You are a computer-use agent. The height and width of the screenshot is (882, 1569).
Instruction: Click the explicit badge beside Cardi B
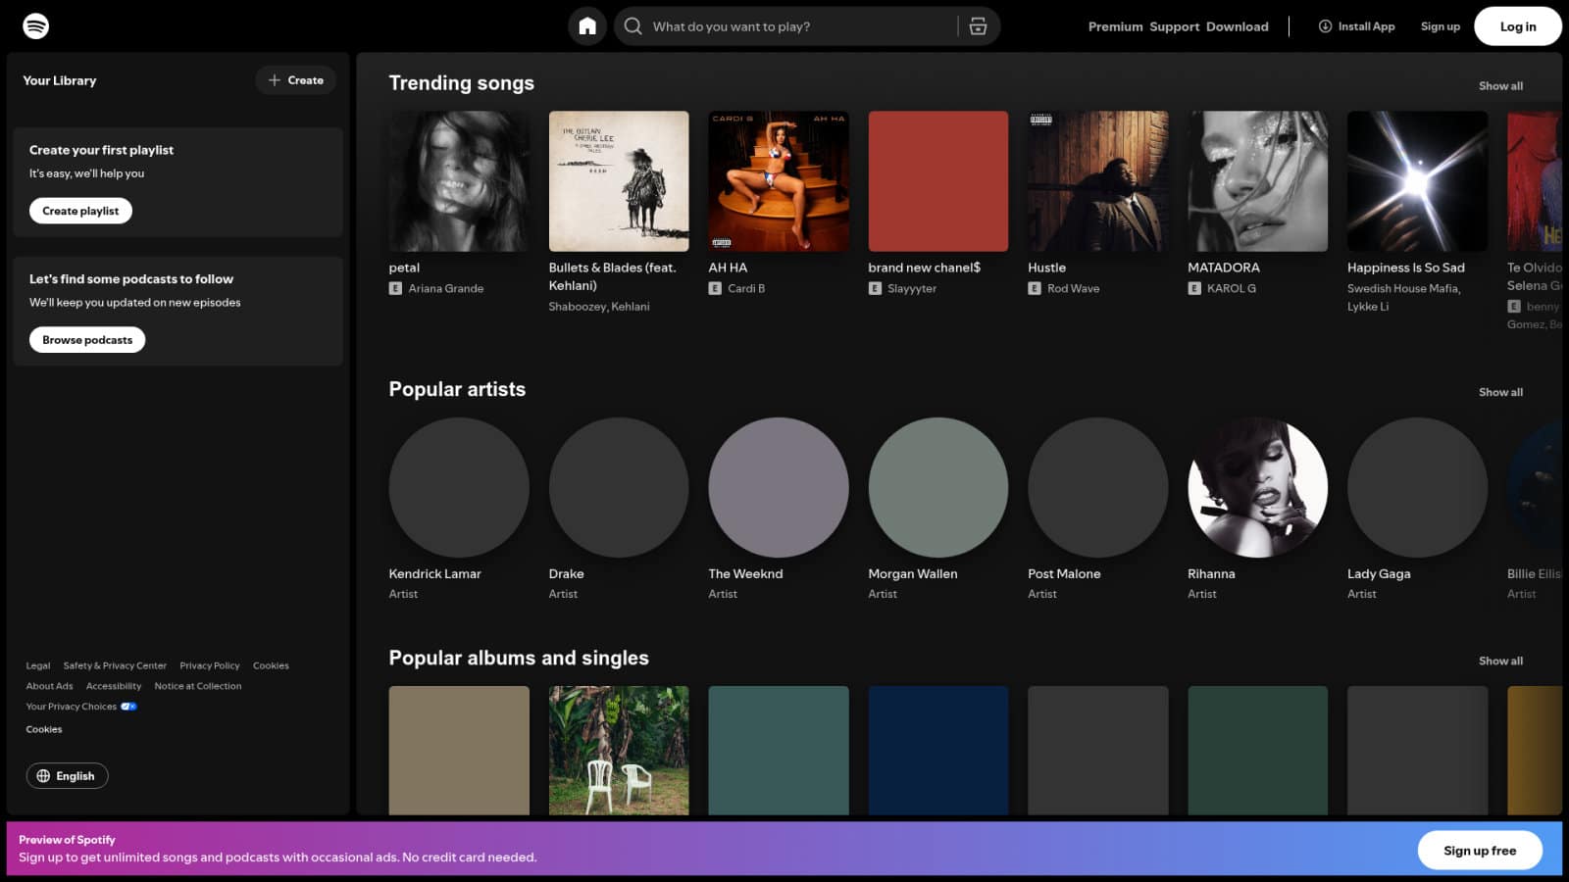click(715, 288)
